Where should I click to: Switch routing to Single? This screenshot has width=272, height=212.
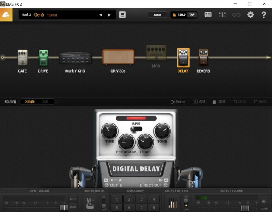pos(30,102)
